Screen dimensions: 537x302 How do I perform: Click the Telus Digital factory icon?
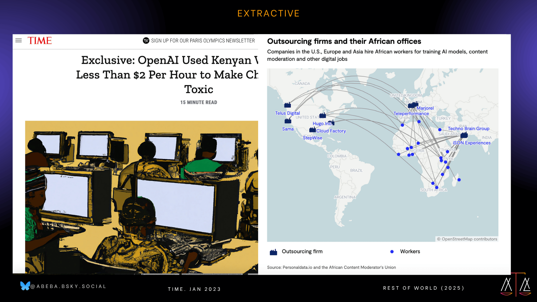click(x=288, y=105)
